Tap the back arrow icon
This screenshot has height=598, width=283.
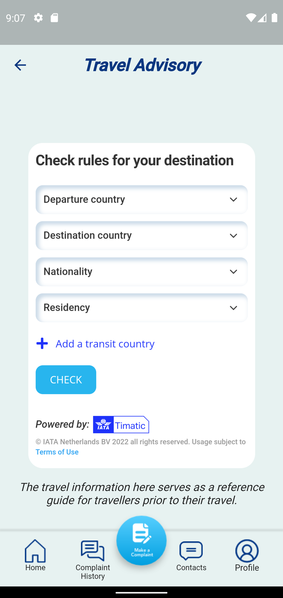point(20,65)
